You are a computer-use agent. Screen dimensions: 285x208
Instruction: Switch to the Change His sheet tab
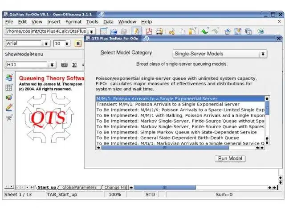click(x=115, y=187)
